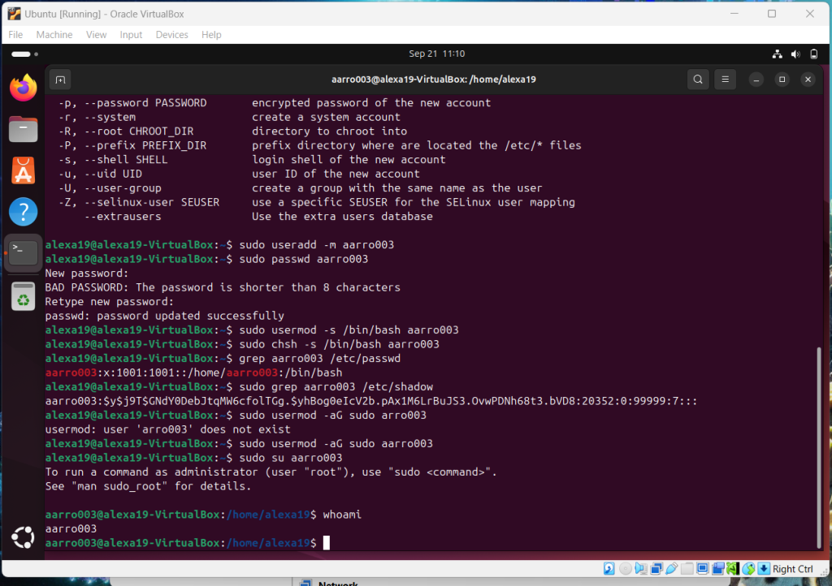The image size is (832, 586).
Task: Expand the system status menu in top bar
Action: click(795, 54)
